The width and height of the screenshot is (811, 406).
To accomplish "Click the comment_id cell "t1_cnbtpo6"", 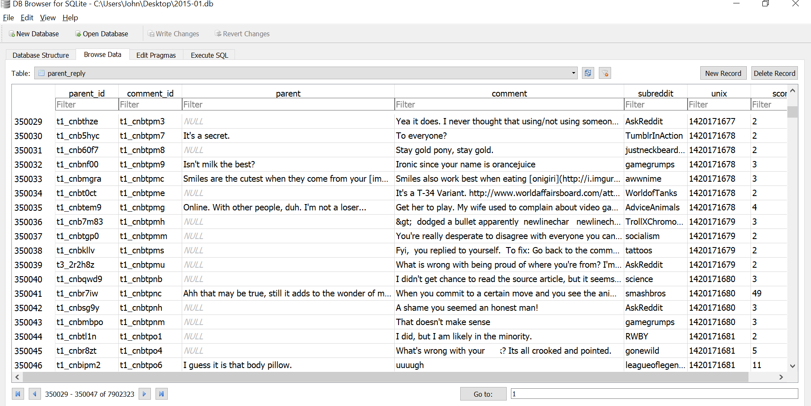I will click(x=150, y=365).
